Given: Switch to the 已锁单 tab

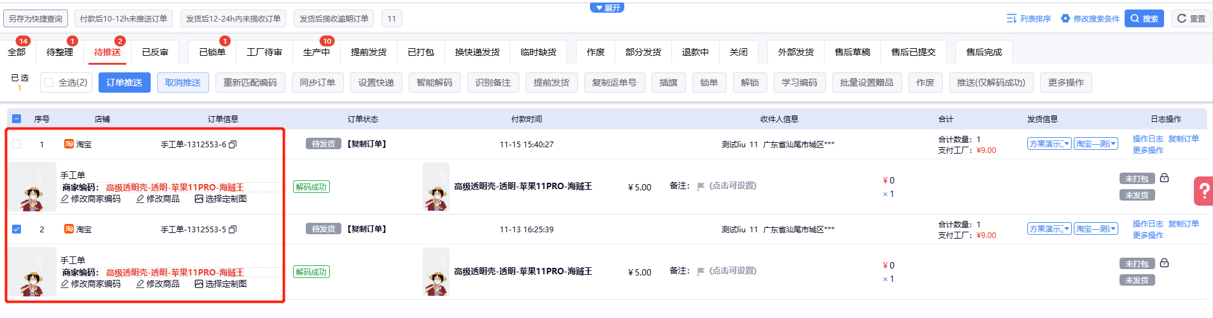Looking at the screenshot, I should point(212,52).
